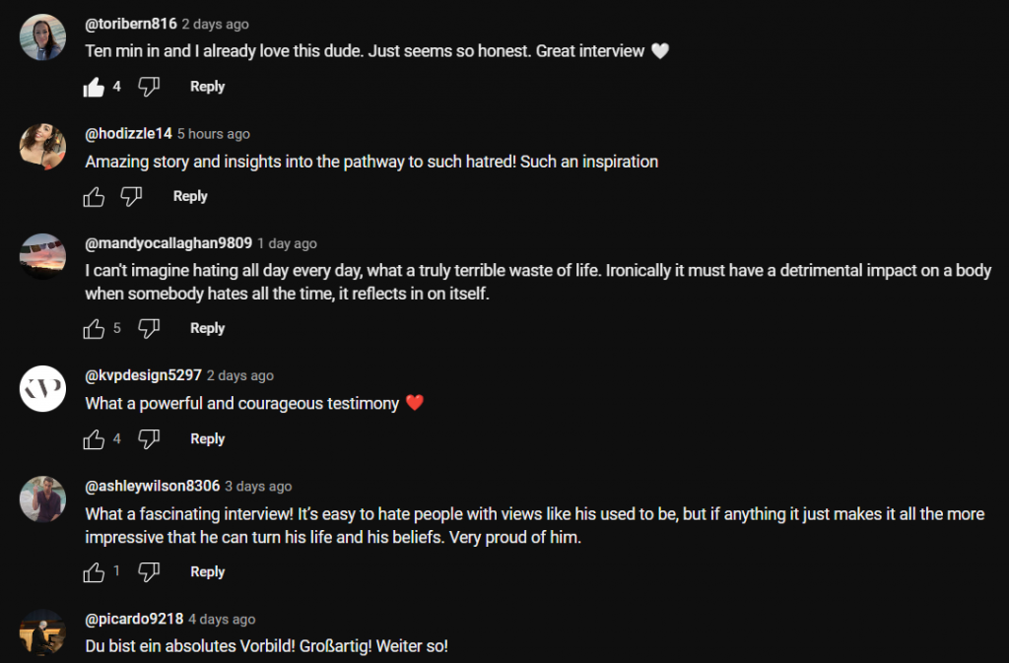This screenshot has width=1009, height=663.
Task: Open the KVP logo avatar of @kvpdesign5297
Action: tap(42, 390)
